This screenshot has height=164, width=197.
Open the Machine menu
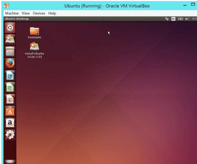pos(12,13)
